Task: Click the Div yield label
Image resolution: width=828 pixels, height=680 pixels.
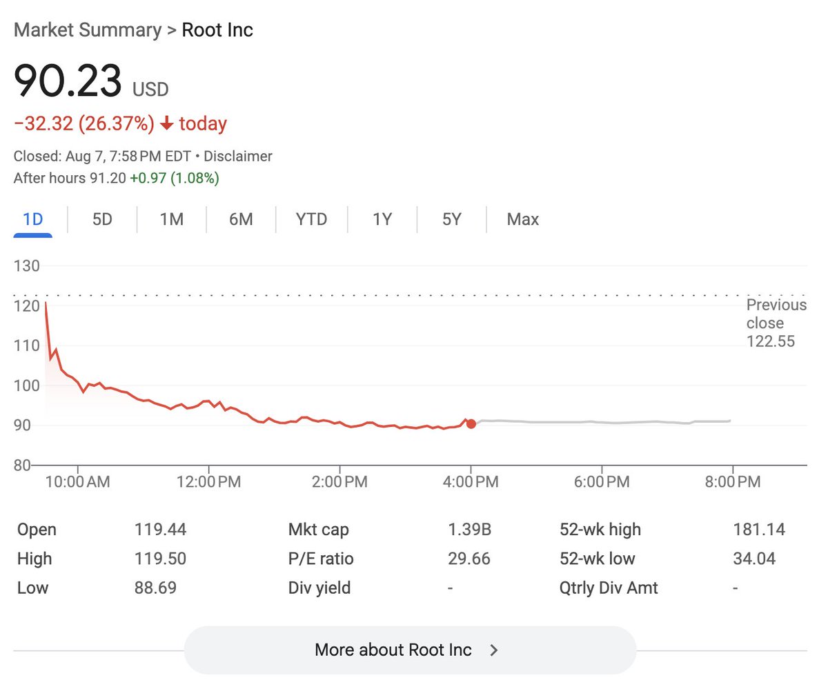Action: pyautogui.click(x=319, y=588)
